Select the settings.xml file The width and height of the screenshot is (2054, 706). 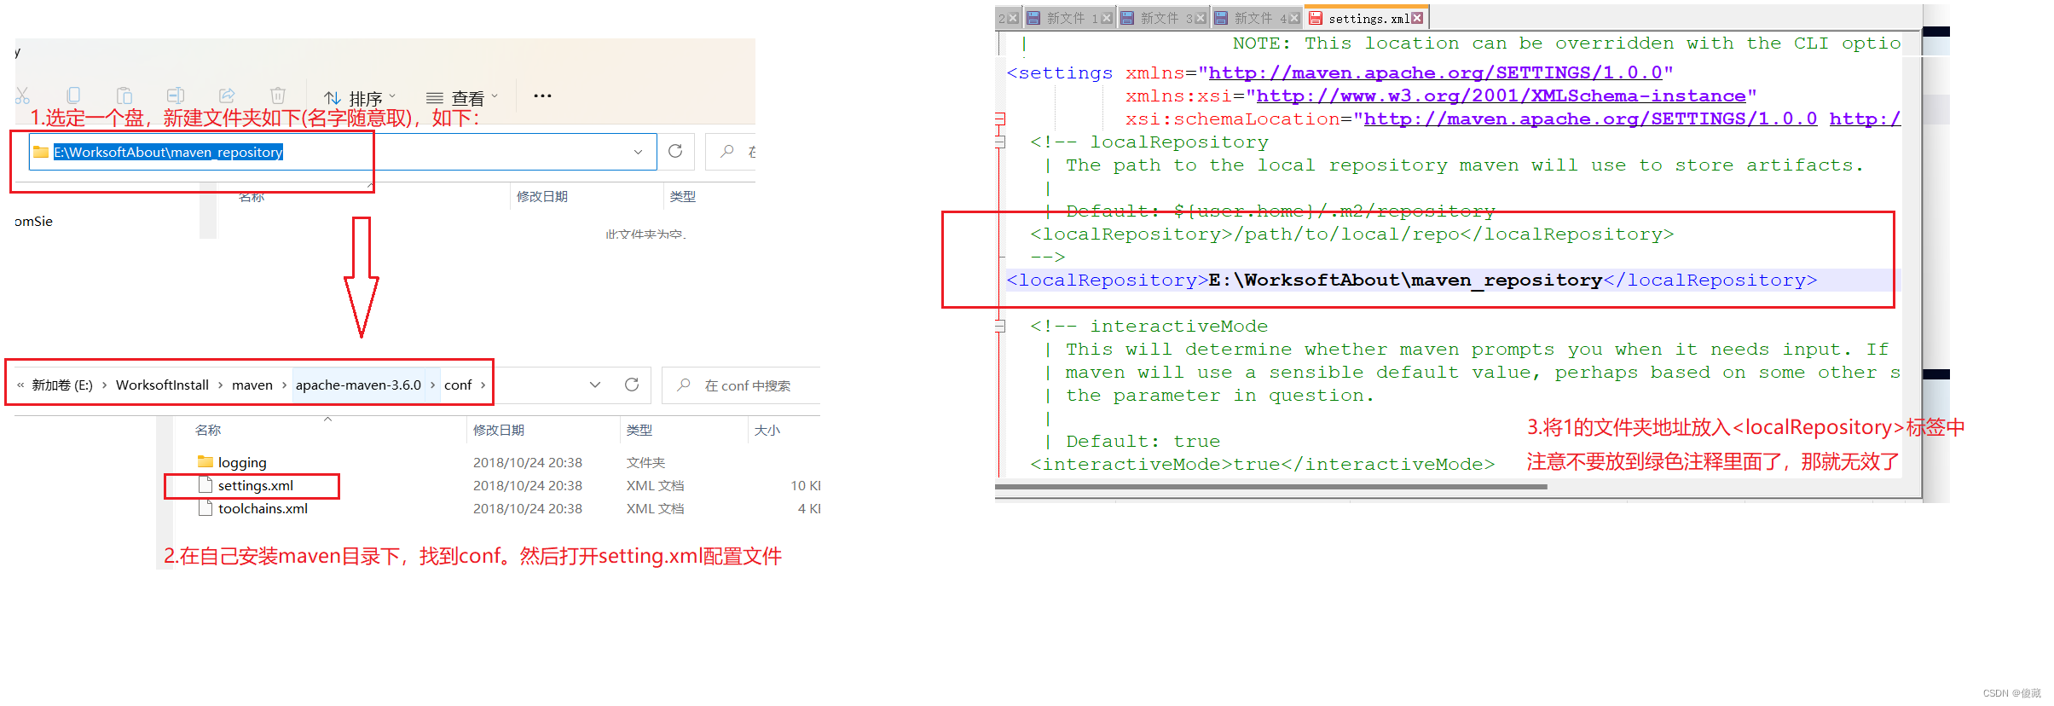[x=255, y=485]
